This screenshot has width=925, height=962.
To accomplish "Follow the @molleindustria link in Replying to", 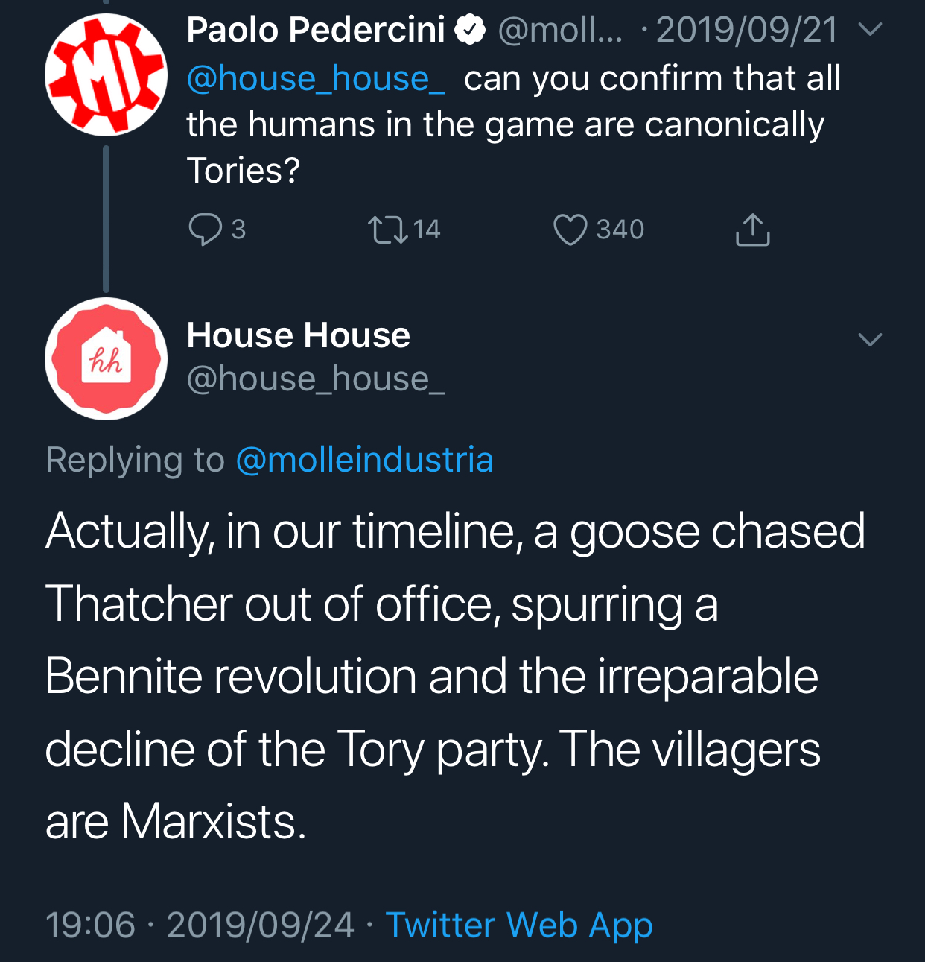I will [364, 460].
